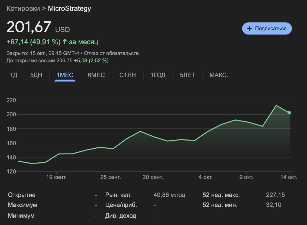
Task: Click the 52 нед. макс. label
Action: pos(221,195)
